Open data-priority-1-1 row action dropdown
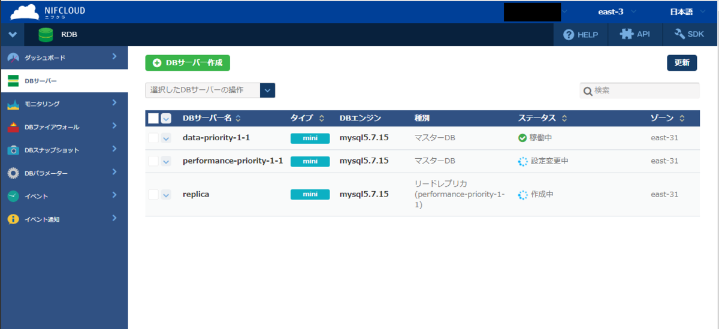Image resolution: width=719 pixels, height=329 pixels. [166, 138]
